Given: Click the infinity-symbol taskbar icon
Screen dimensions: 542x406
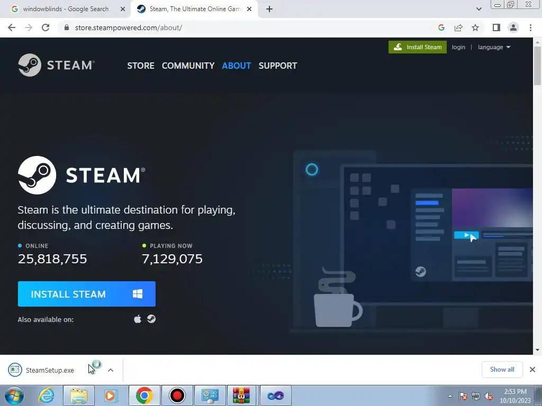Looking at the screenshot, I should pyautogui.click(x=275, y=395).
